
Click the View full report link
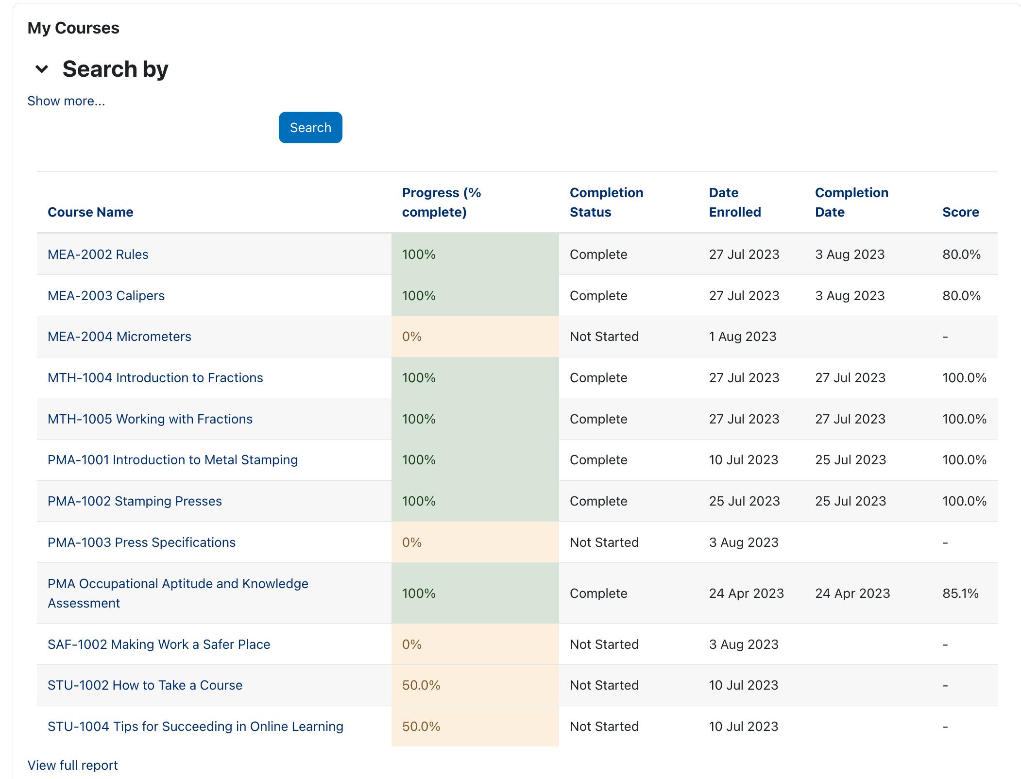72,765
